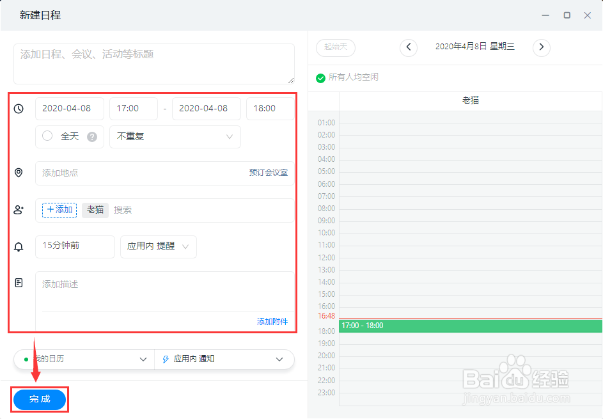Click the 20:00 time slot label
This screenshot has width=603, height=419.
(x=326, y=356)
